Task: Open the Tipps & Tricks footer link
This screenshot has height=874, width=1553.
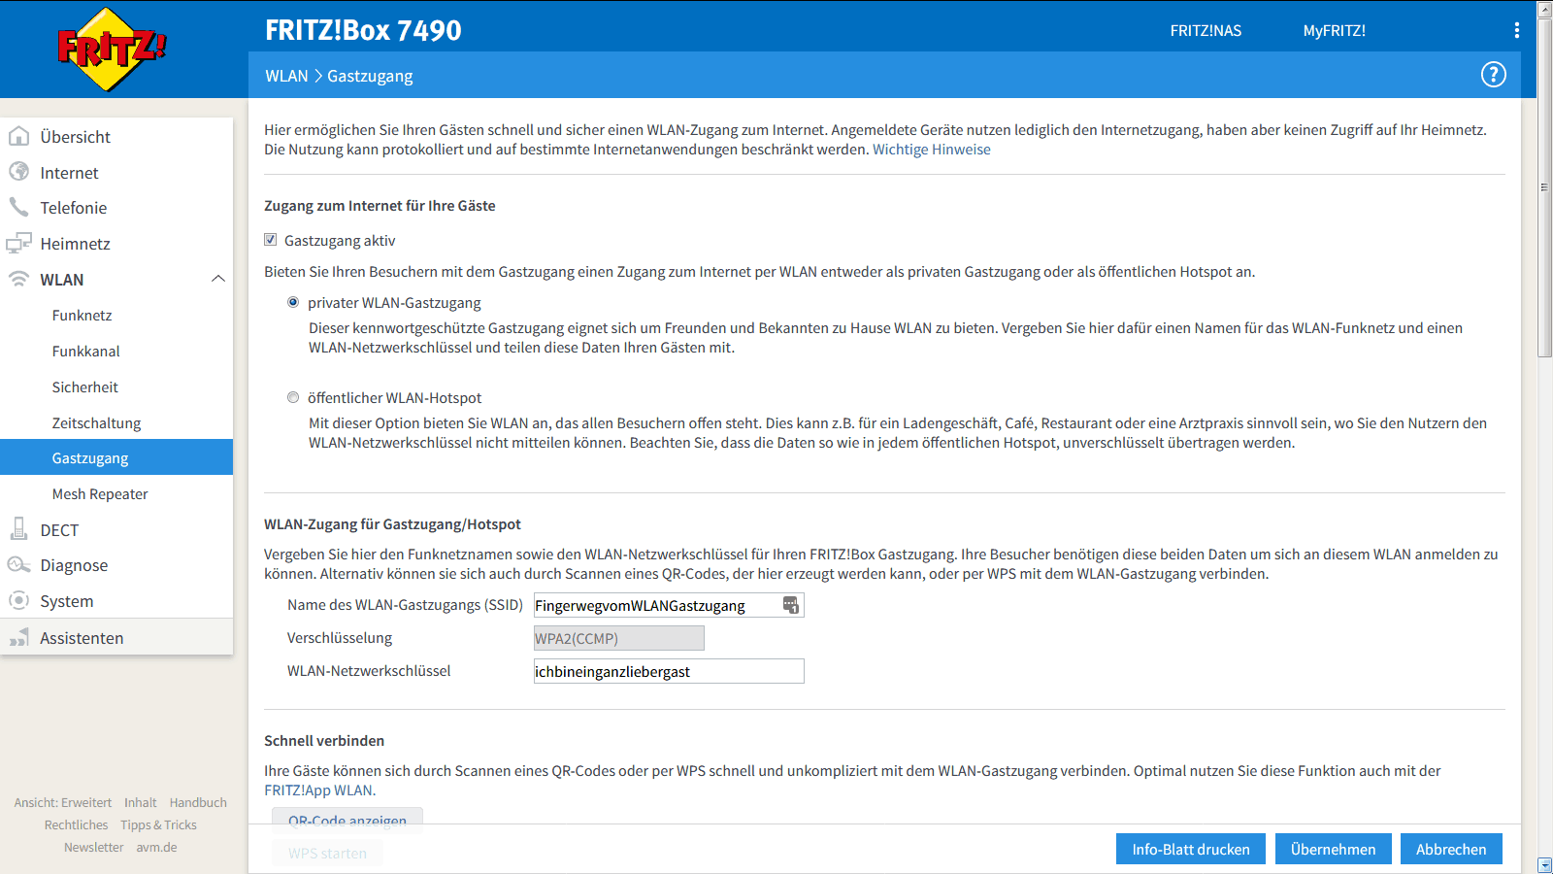Action: tap(158, 824)
